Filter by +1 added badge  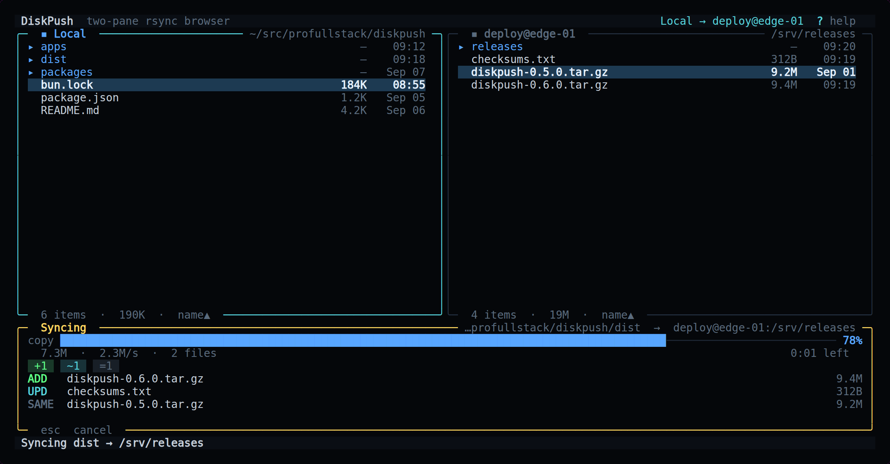pos(41,366)
